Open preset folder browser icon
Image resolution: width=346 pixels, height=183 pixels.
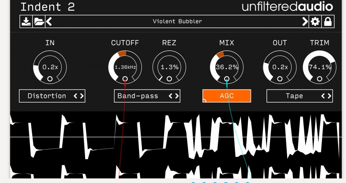click(x=39, y=21)
